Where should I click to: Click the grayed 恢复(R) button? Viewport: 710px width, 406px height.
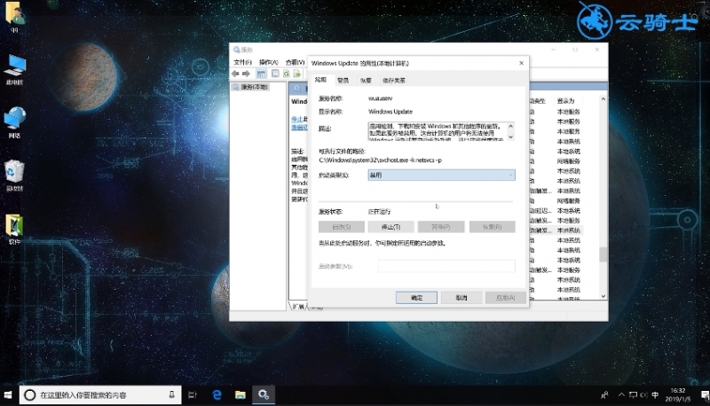coord(493,227)
